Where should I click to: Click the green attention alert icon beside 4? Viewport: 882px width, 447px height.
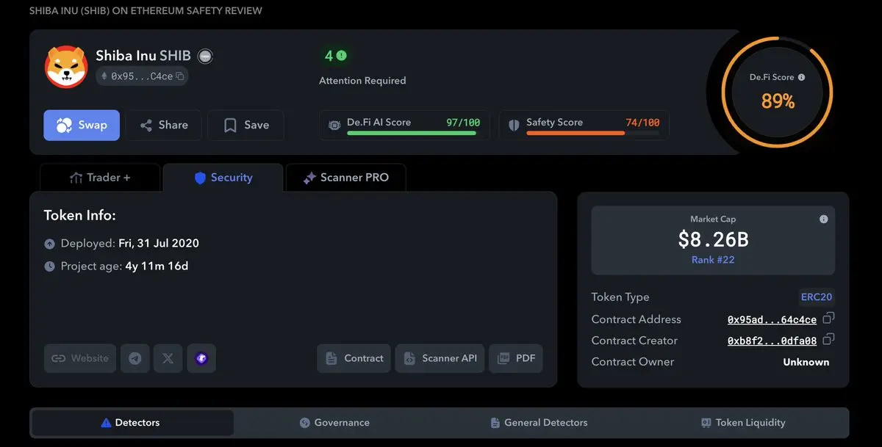[342, 55]
